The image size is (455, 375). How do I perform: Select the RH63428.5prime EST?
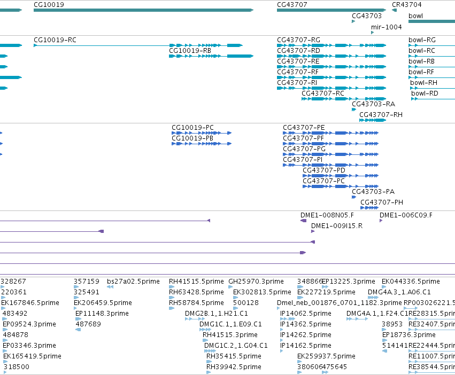point(171,298)
